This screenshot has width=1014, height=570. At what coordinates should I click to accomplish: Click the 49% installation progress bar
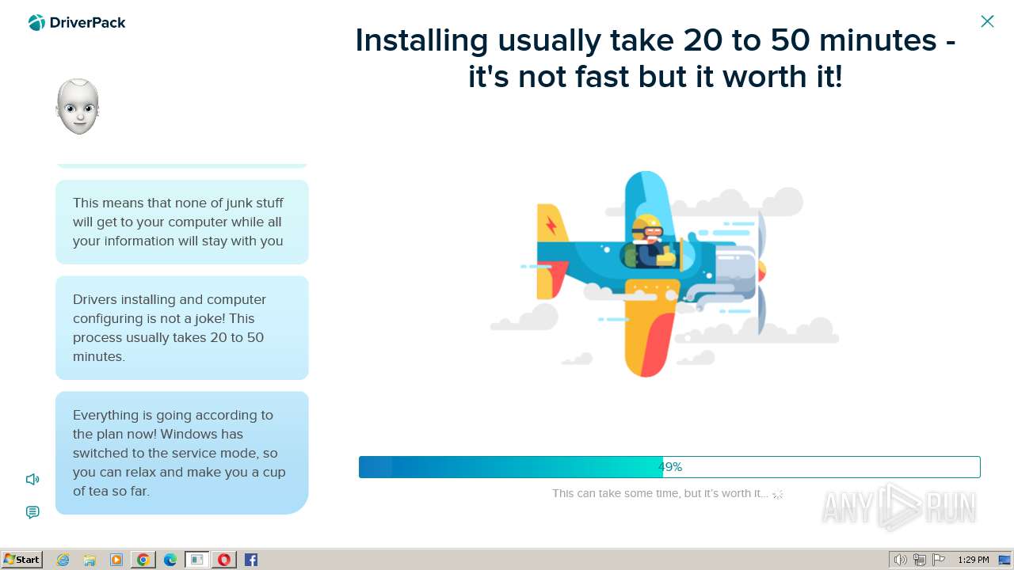pos(669,467)
